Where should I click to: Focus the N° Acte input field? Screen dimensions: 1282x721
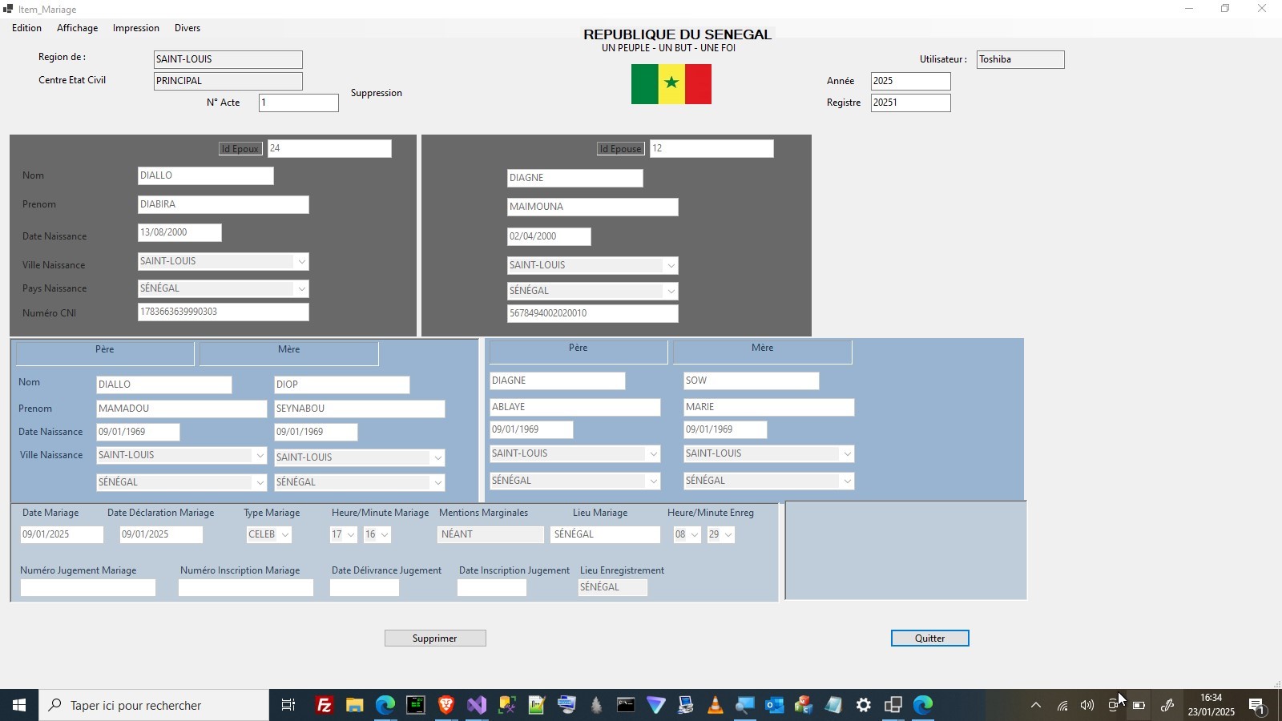click(x=298, y=103)
